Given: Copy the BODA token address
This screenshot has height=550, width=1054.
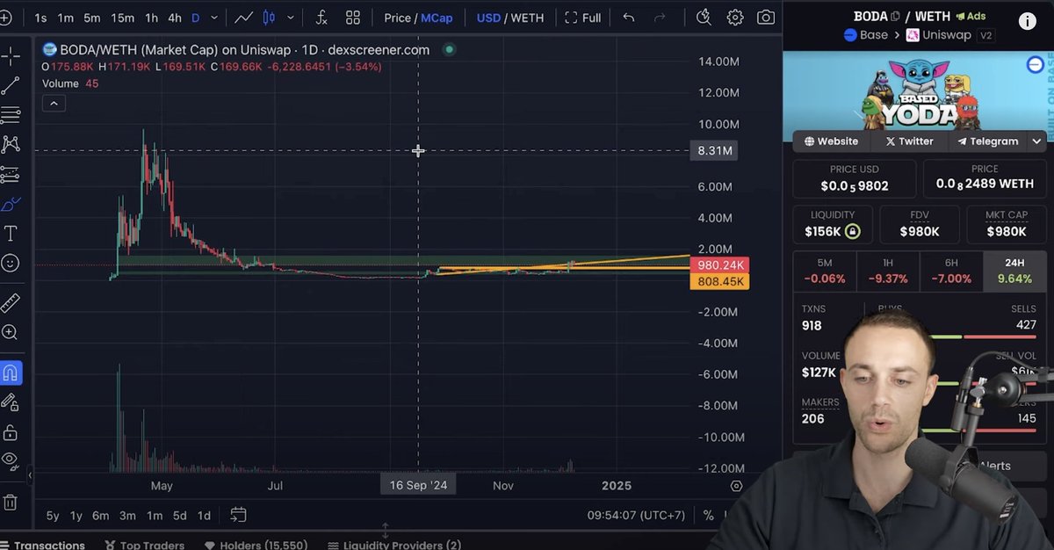Looking at the screenshot, I should coord(896,16).
